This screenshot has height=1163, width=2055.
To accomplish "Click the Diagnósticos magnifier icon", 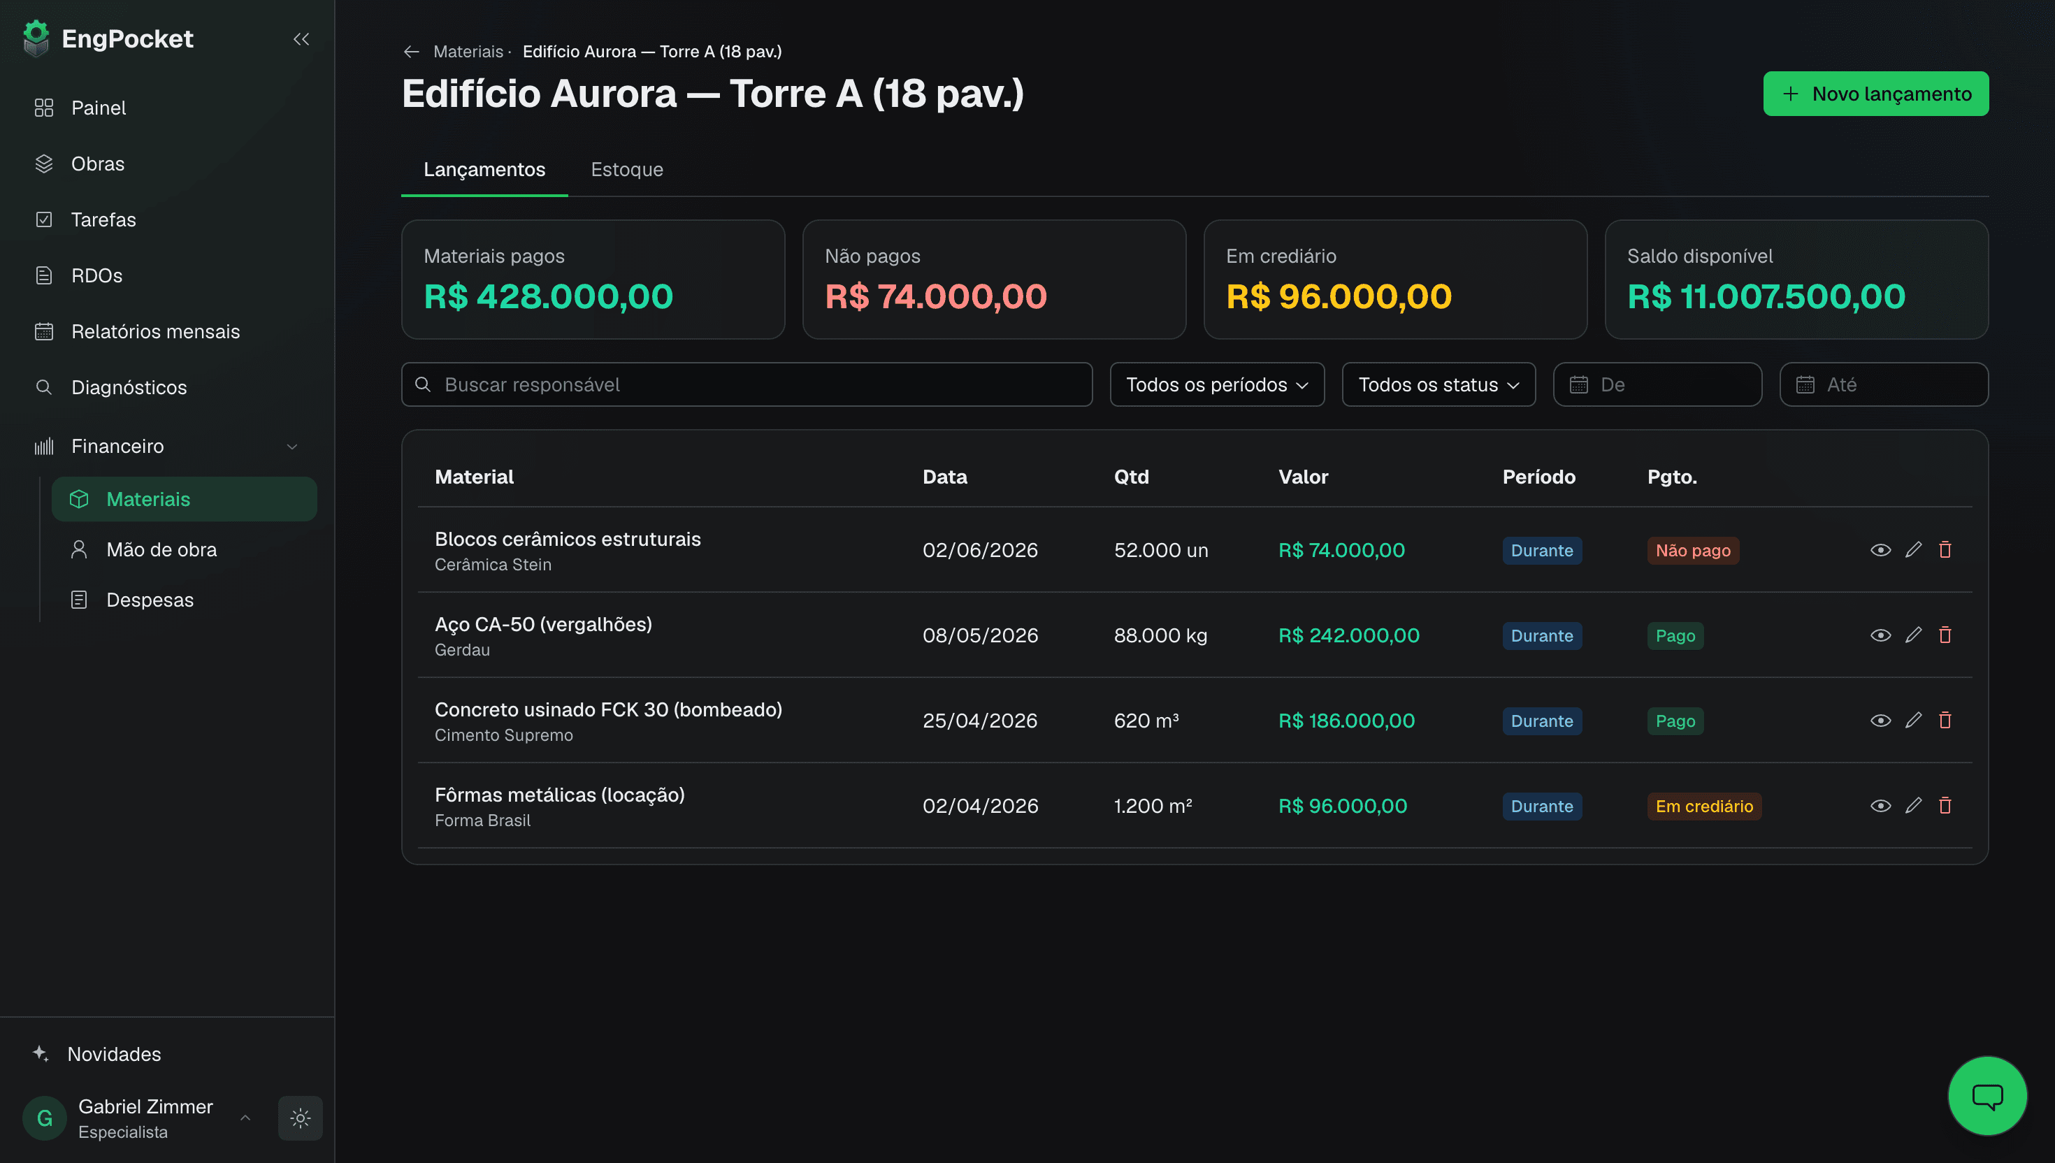I will [44, 387].
